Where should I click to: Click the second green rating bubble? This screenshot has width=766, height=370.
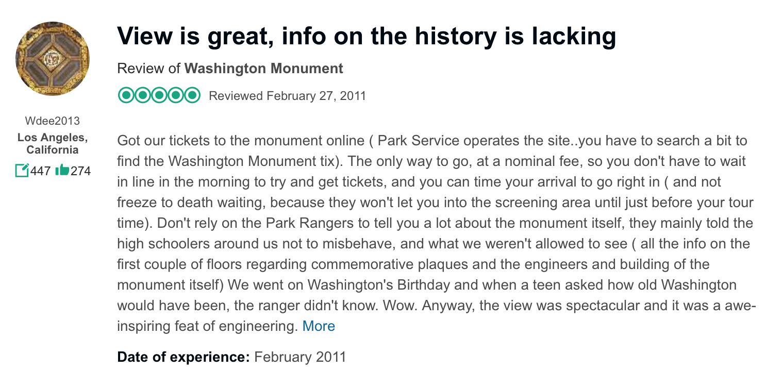(143, 95)
